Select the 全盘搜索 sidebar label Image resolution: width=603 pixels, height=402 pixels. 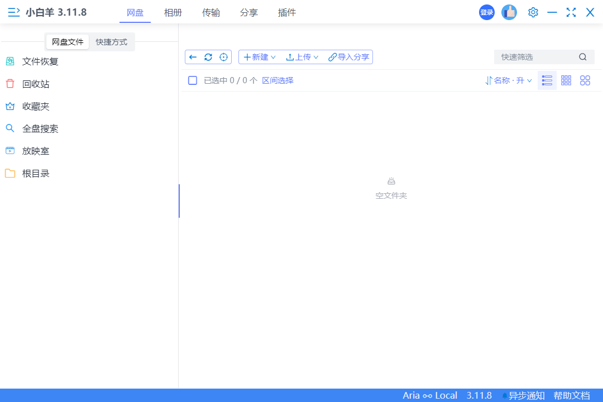pyautogui.click(x=40, y=128)
